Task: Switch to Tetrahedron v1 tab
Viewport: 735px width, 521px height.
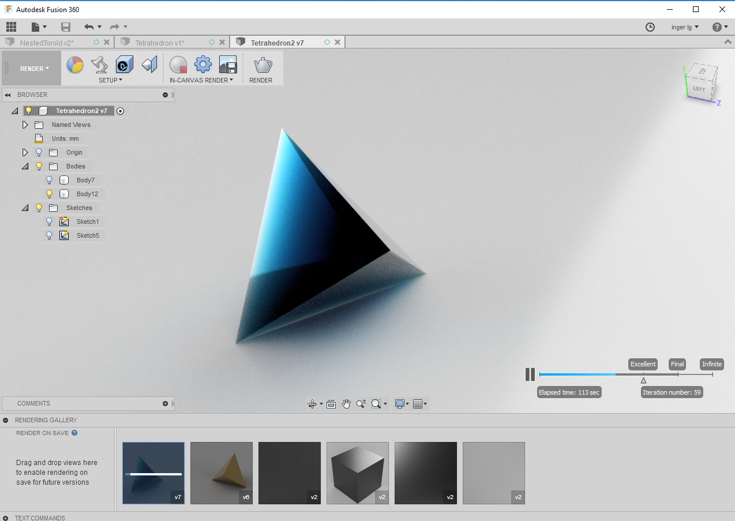Action: click(x=160, y=43)
